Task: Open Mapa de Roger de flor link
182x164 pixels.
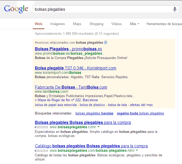Action: click(x=66, y=100)
